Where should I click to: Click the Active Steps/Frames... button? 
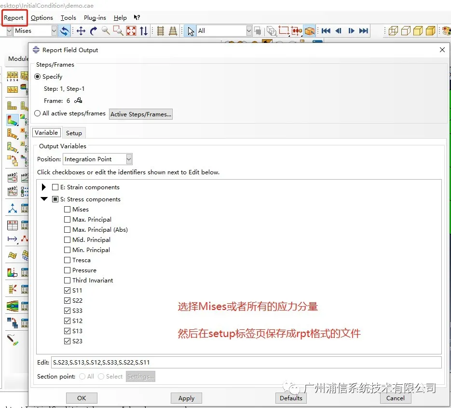click(141, 114)
